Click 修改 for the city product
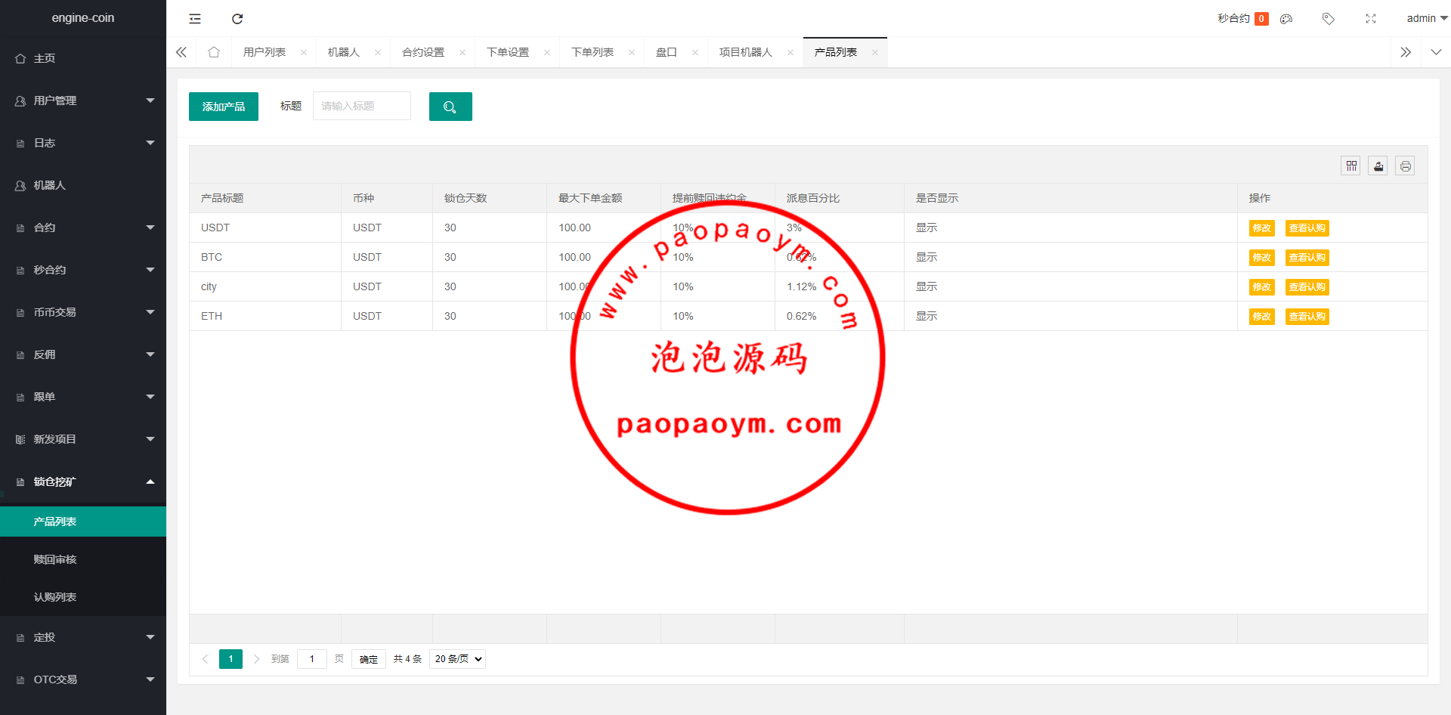The image size is (1451, 715). click(1262, 287)
